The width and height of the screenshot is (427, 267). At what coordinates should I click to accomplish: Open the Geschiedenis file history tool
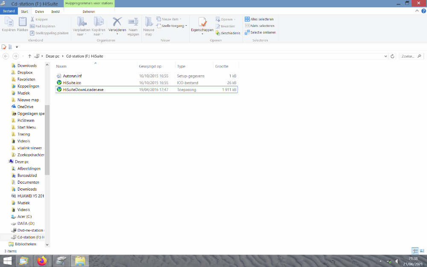(228, 33)
